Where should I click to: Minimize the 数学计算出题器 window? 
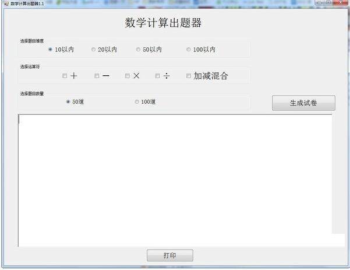(x=320, y=3)
